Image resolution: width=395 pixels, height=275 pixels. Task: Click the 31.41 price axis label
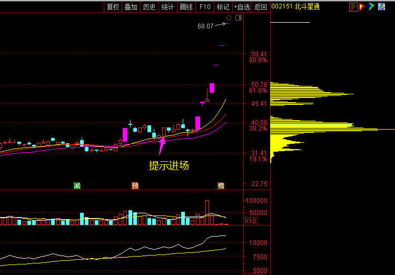[259, 153]
